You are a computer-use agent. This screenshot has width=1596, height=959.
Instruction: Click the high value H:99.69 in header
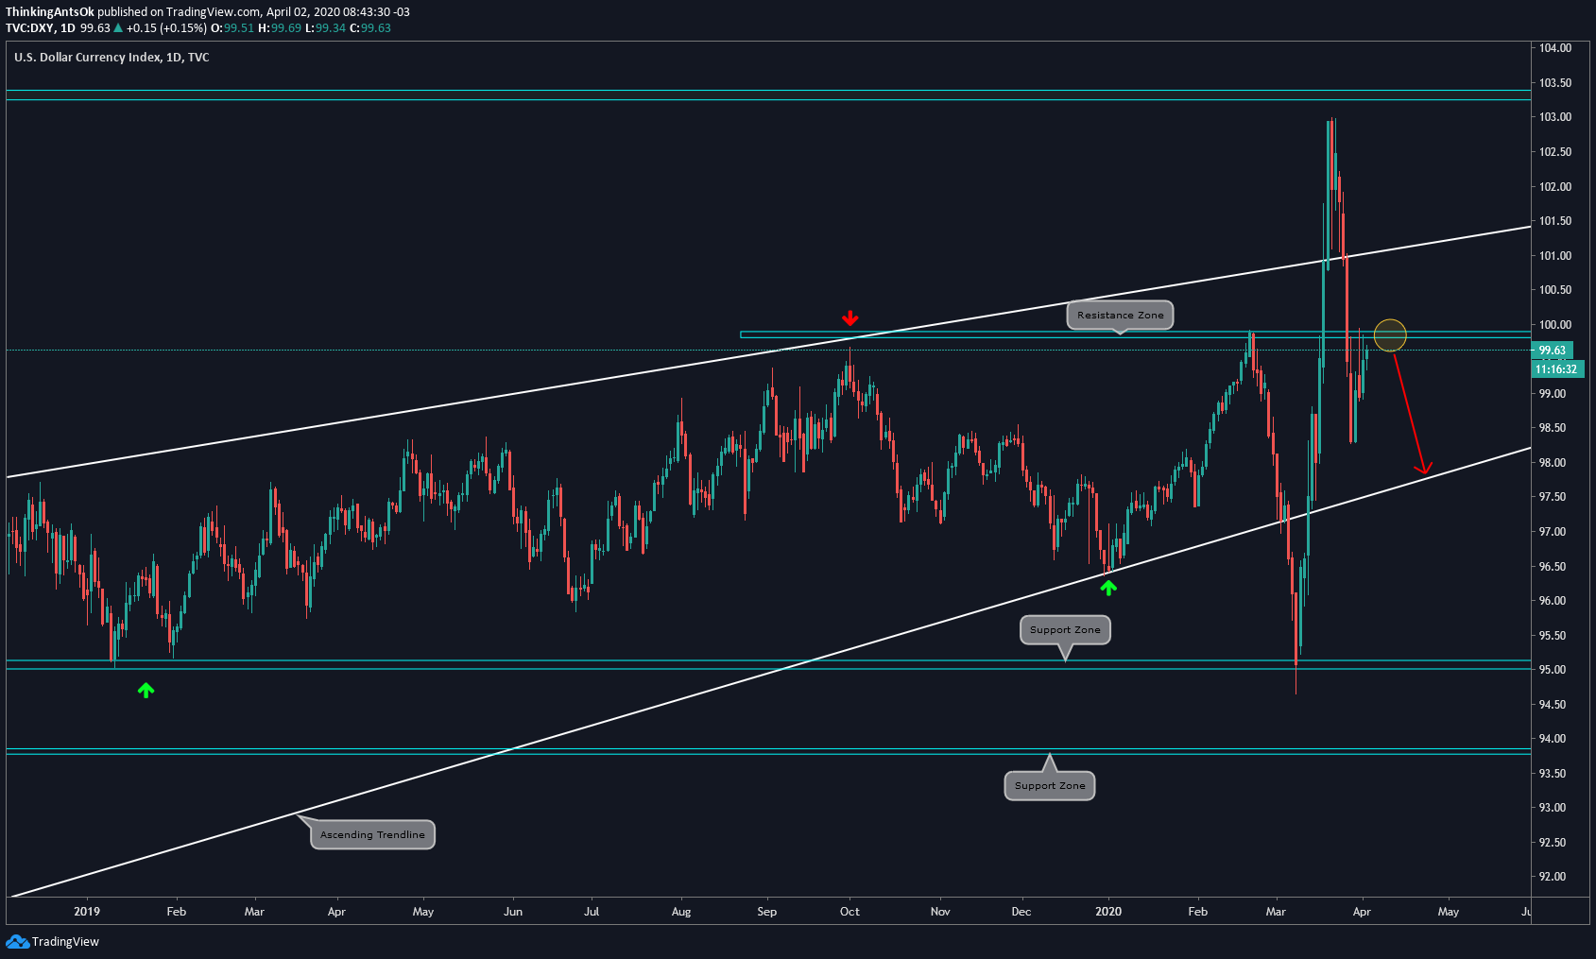pyautogui.click(x=280, y=28)
